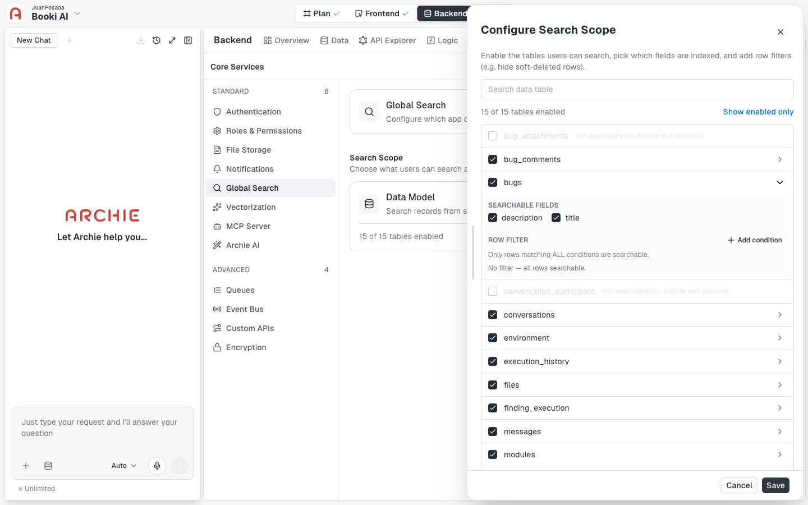
Task: Add a new chat with plus icon
Action: (x=70, y=40)
